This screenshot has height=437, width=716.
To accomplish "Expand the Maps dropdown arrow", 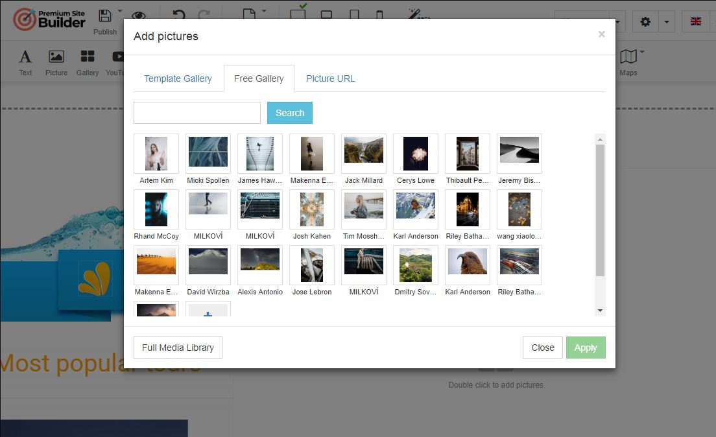I will [642, 52].
